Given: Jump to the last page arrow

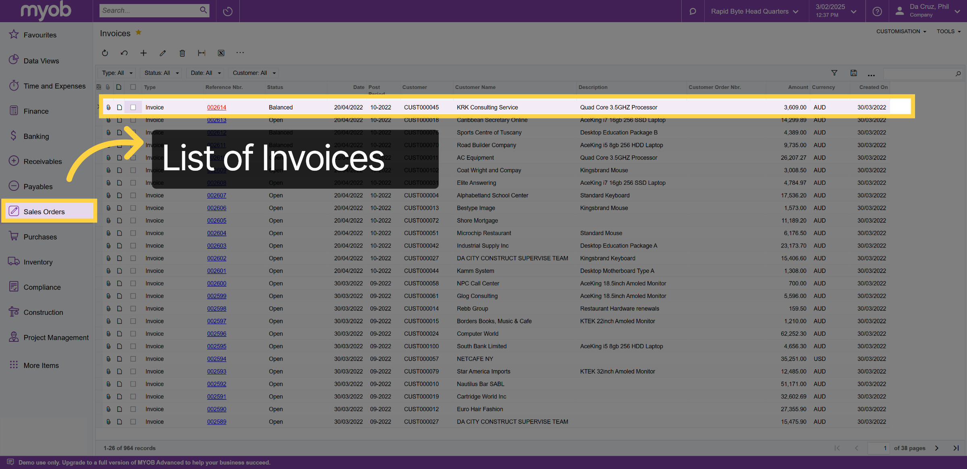Looking at the screenshot, I should coord(956,448).
